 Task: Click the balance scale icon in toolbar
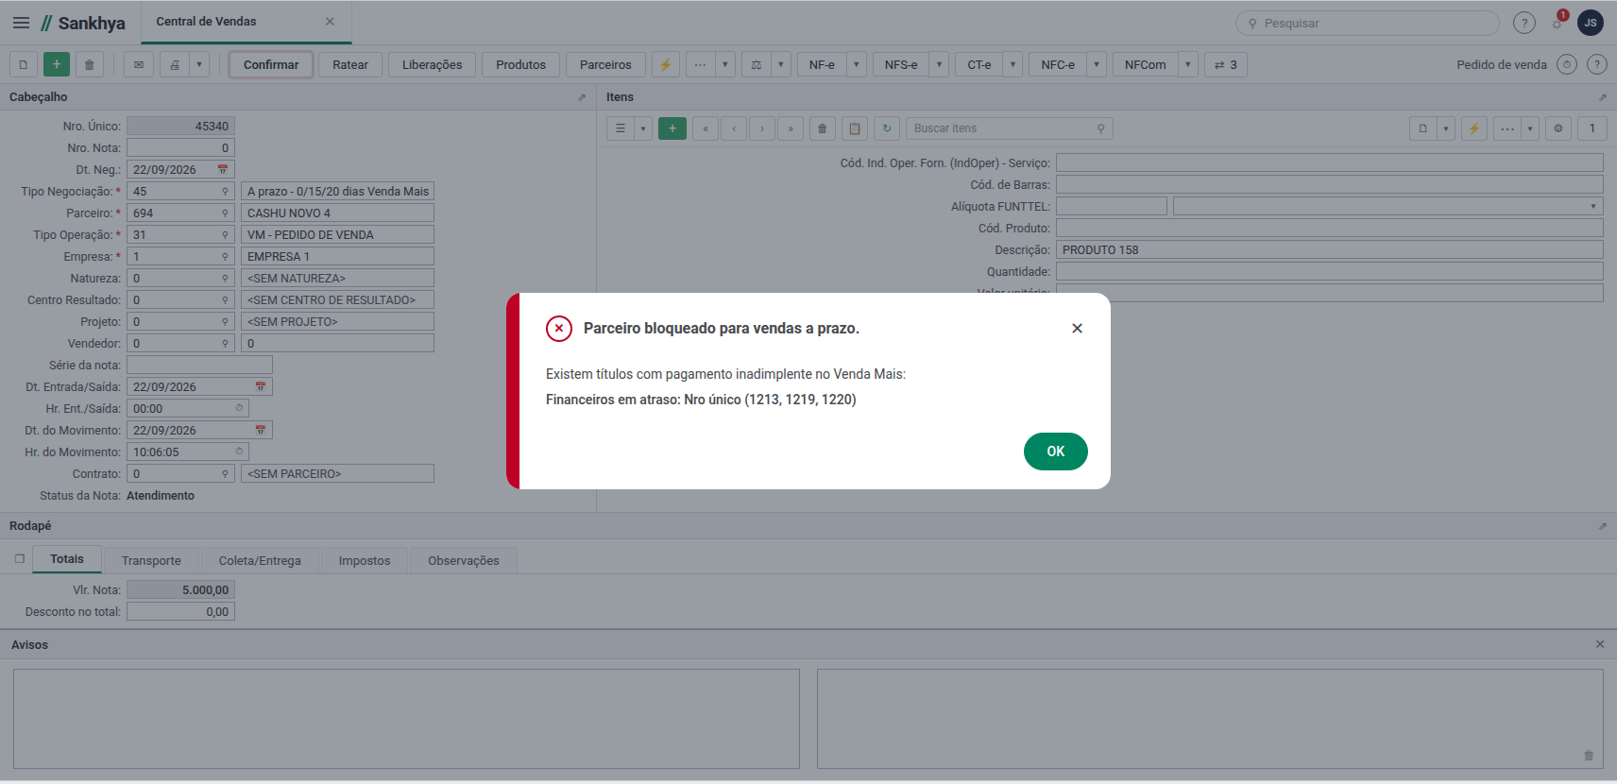pyautogui.click(x=757, y=64)
